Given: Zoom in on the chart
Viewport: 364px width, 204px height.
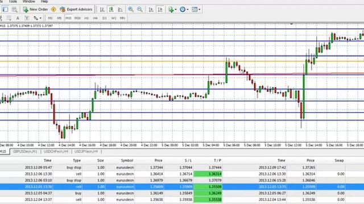Looking at the screenshot, I should tap(131, 10).
